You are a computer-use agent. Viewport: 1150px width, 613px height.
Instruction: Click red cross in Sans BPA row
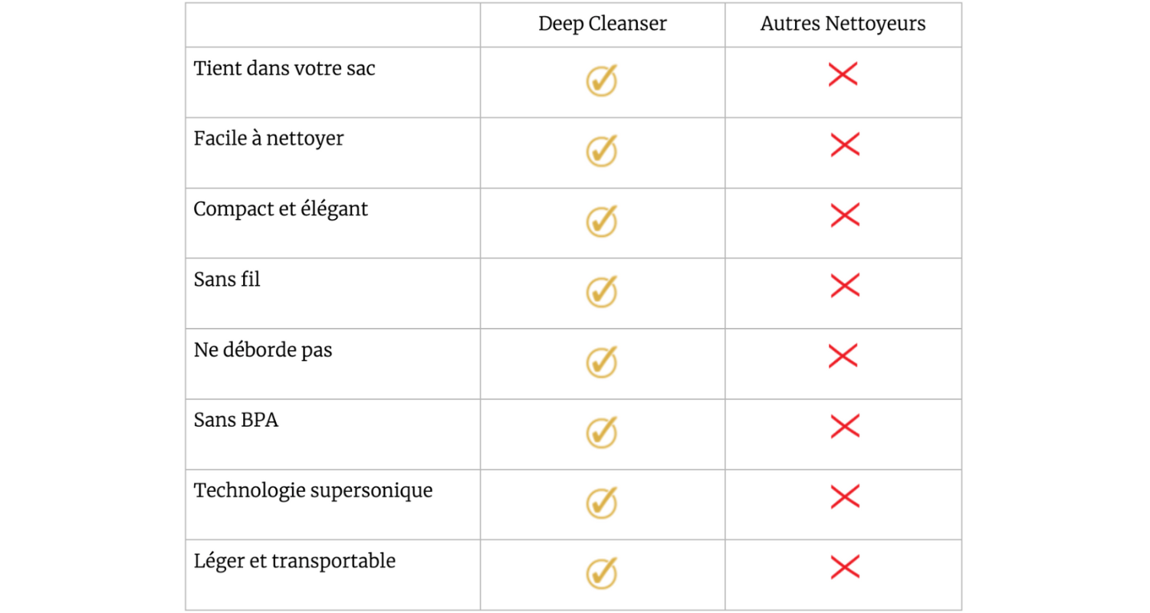(x=844, y=426)
